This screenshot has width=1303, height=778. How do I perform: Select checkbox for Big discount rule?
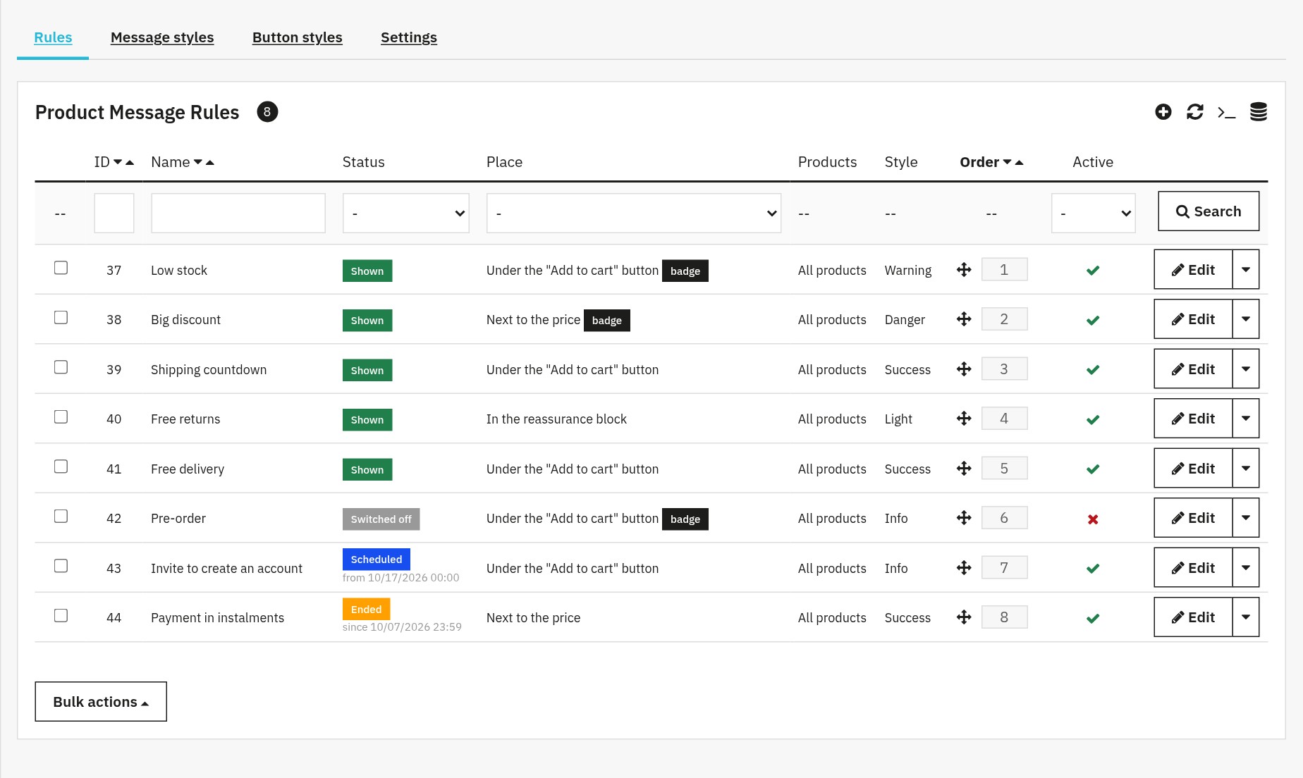point(61,317)
